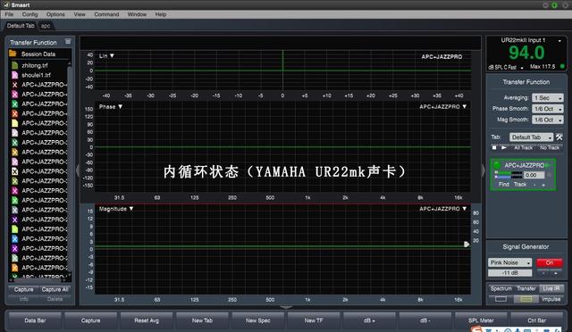Select the zhitong.trf trace file icon
The width and height of the screenshot is (572, 332).
coord(14,65)
